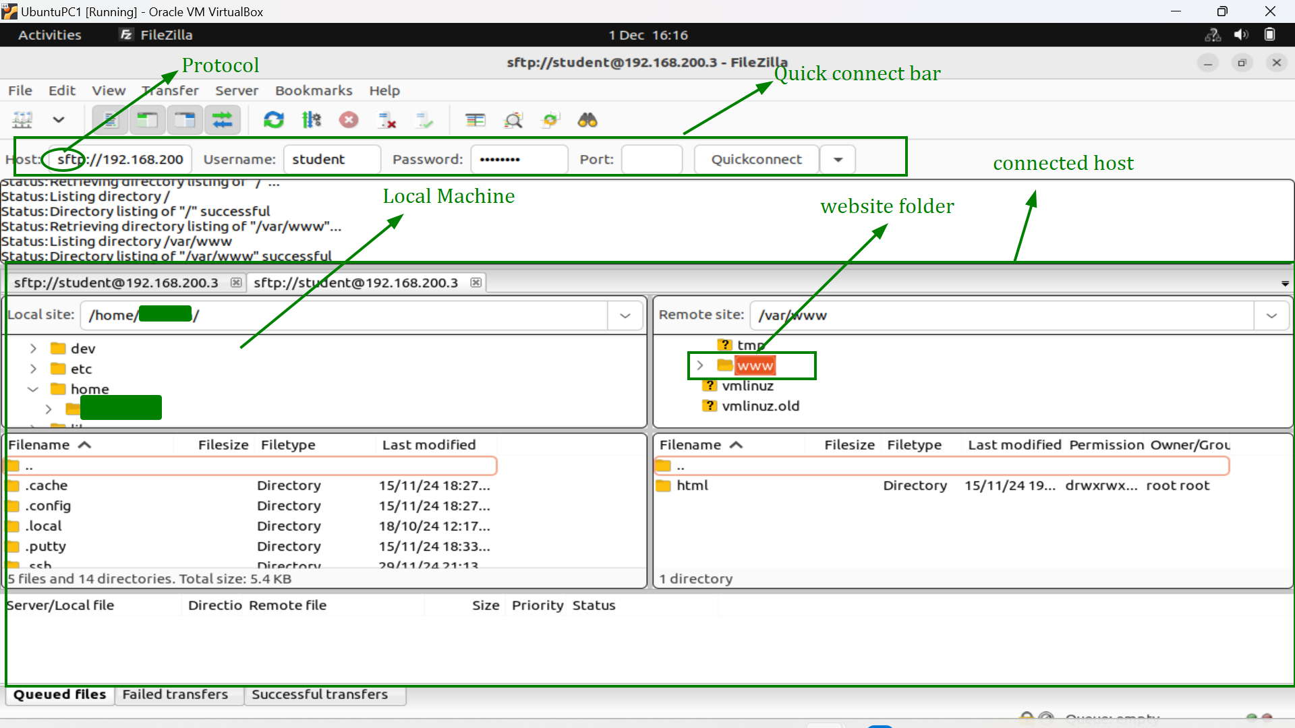This screenshot has width=1295, height=728.
Task: Open the Edit menu
Action: (x=62, y=90)
